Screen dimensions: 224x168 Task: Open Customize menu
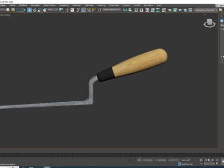click(x=89, y=5)
